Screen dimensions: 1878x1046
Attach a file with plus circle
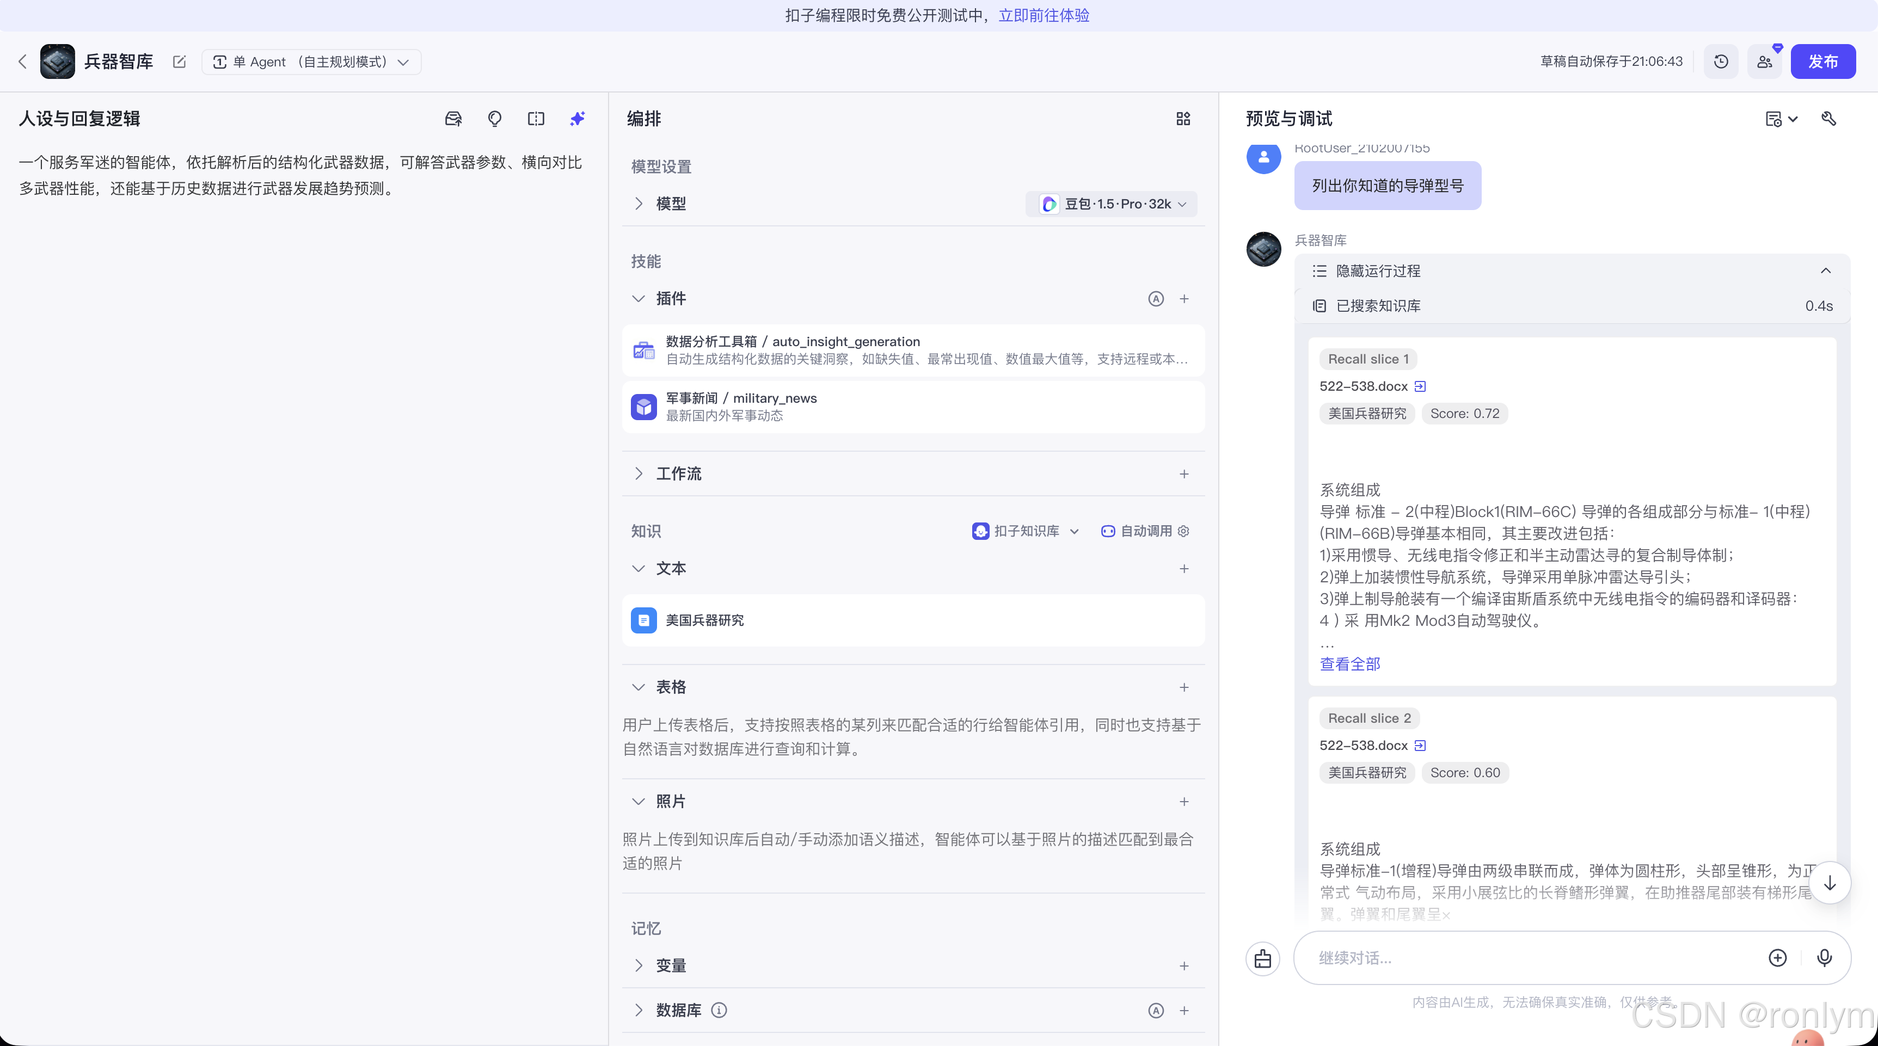coord(1778,958)
